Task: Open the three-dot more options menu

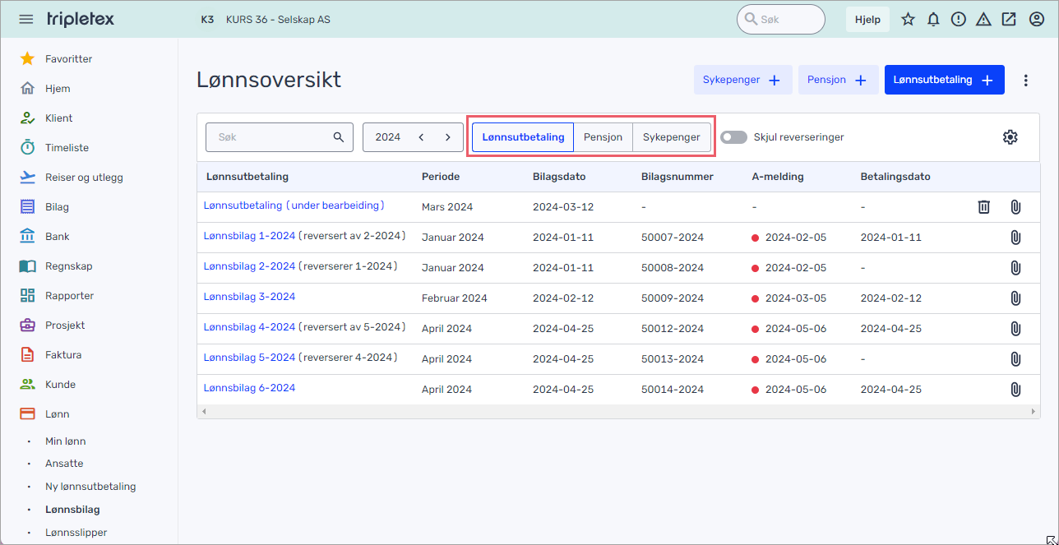Action: (1025, 80)
